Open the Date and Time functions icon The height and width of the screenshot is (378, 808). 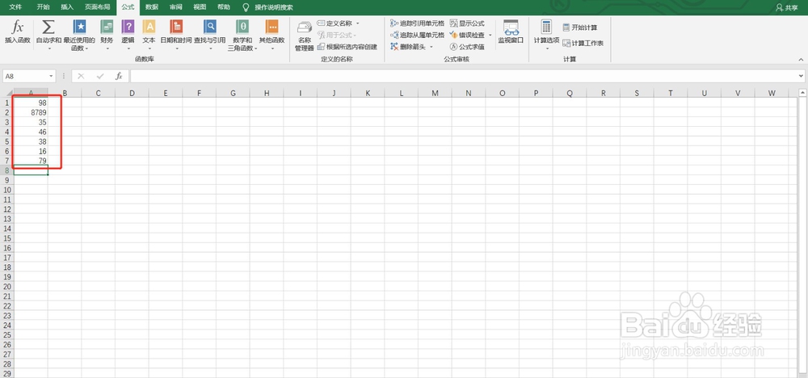pos(176,27)
